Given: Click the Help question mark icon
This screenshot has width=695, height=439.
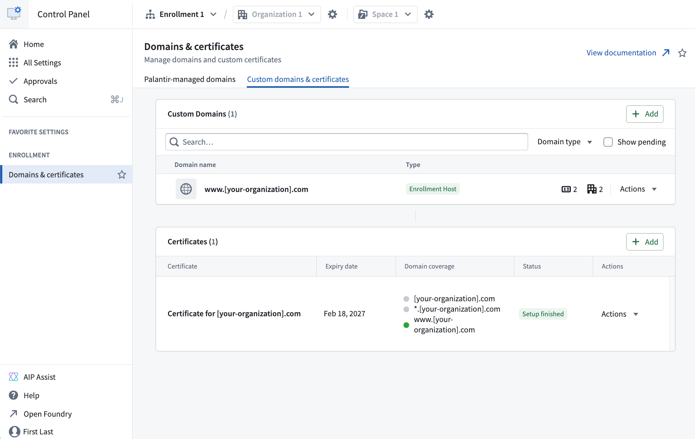Looking at the screenshot, I should tap(13, 395).
